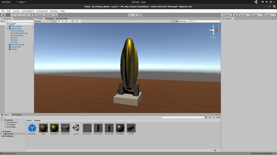Click the Step frame button
Screen dimensions: 277x155
click(x=140, y=15)
